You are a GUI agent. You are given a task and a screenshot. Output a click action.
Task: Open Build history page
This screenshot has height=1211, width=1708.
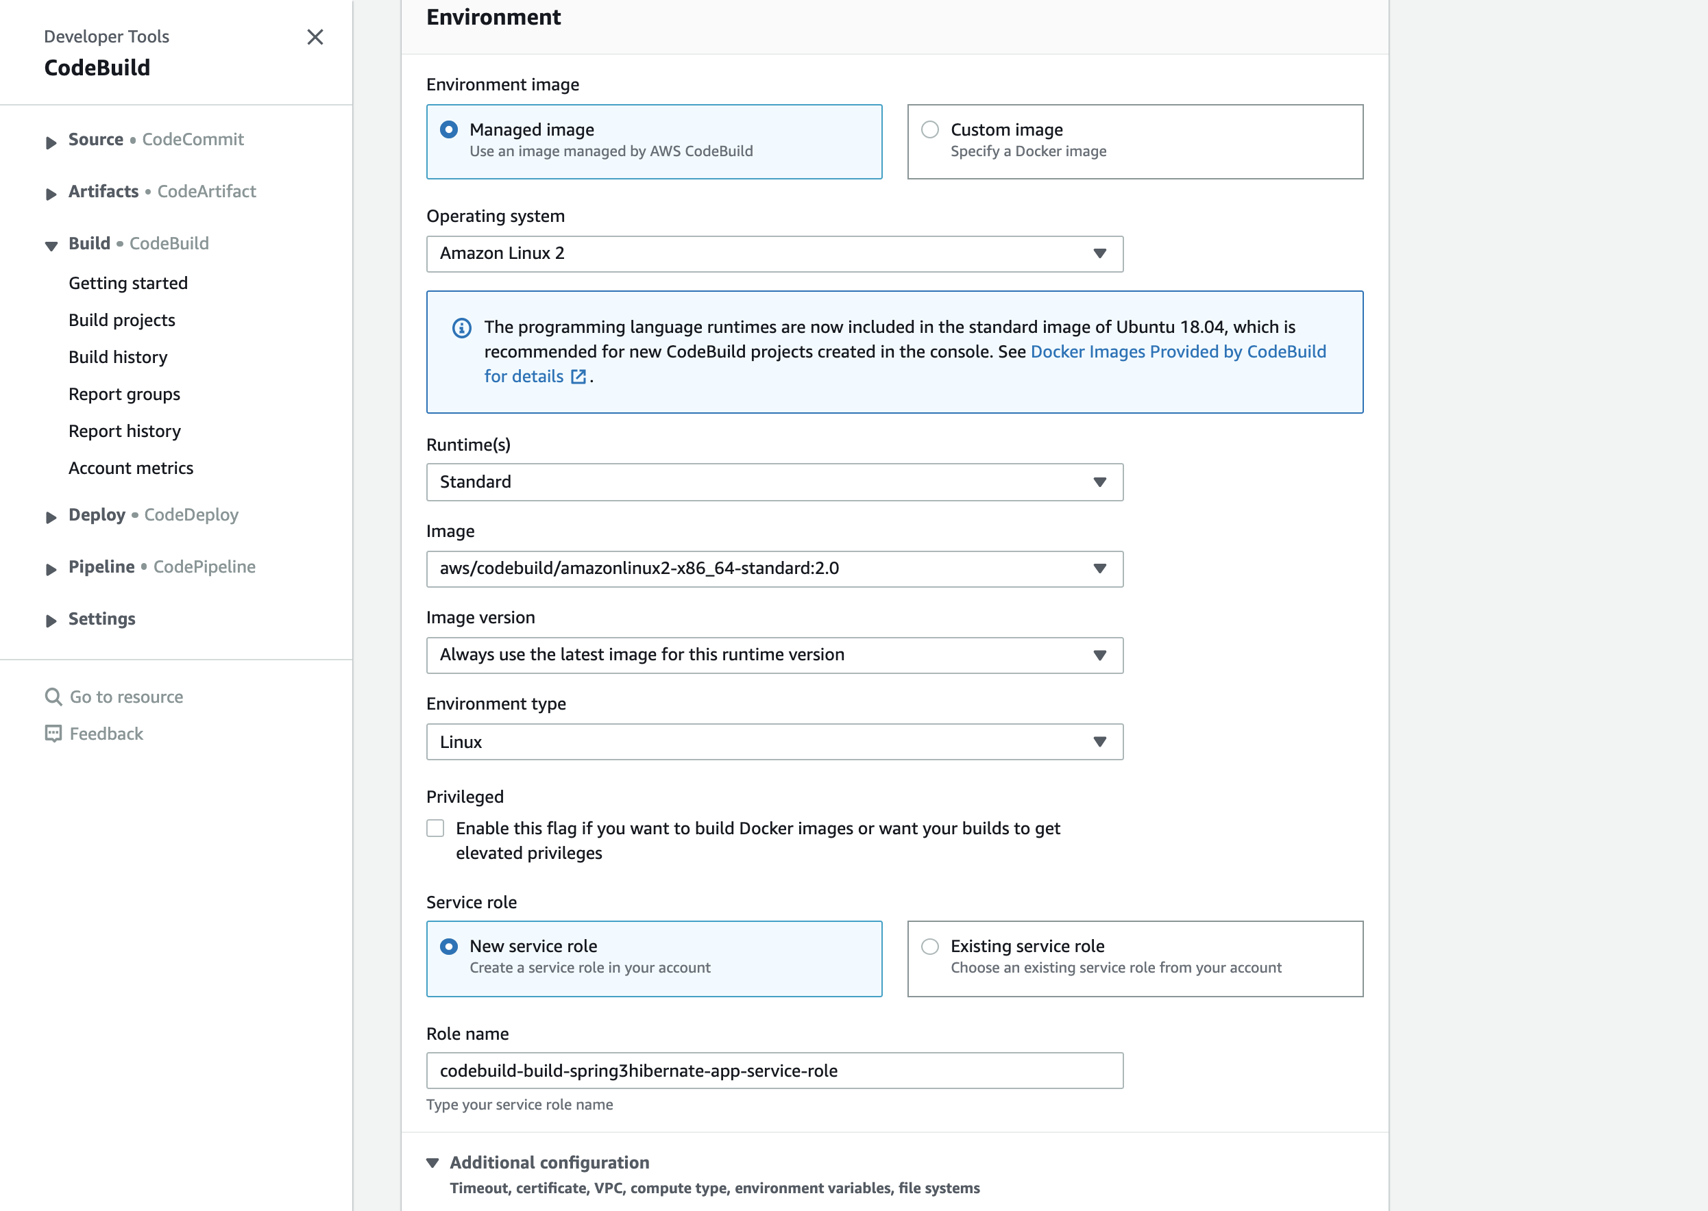click(x=118, y=357)
